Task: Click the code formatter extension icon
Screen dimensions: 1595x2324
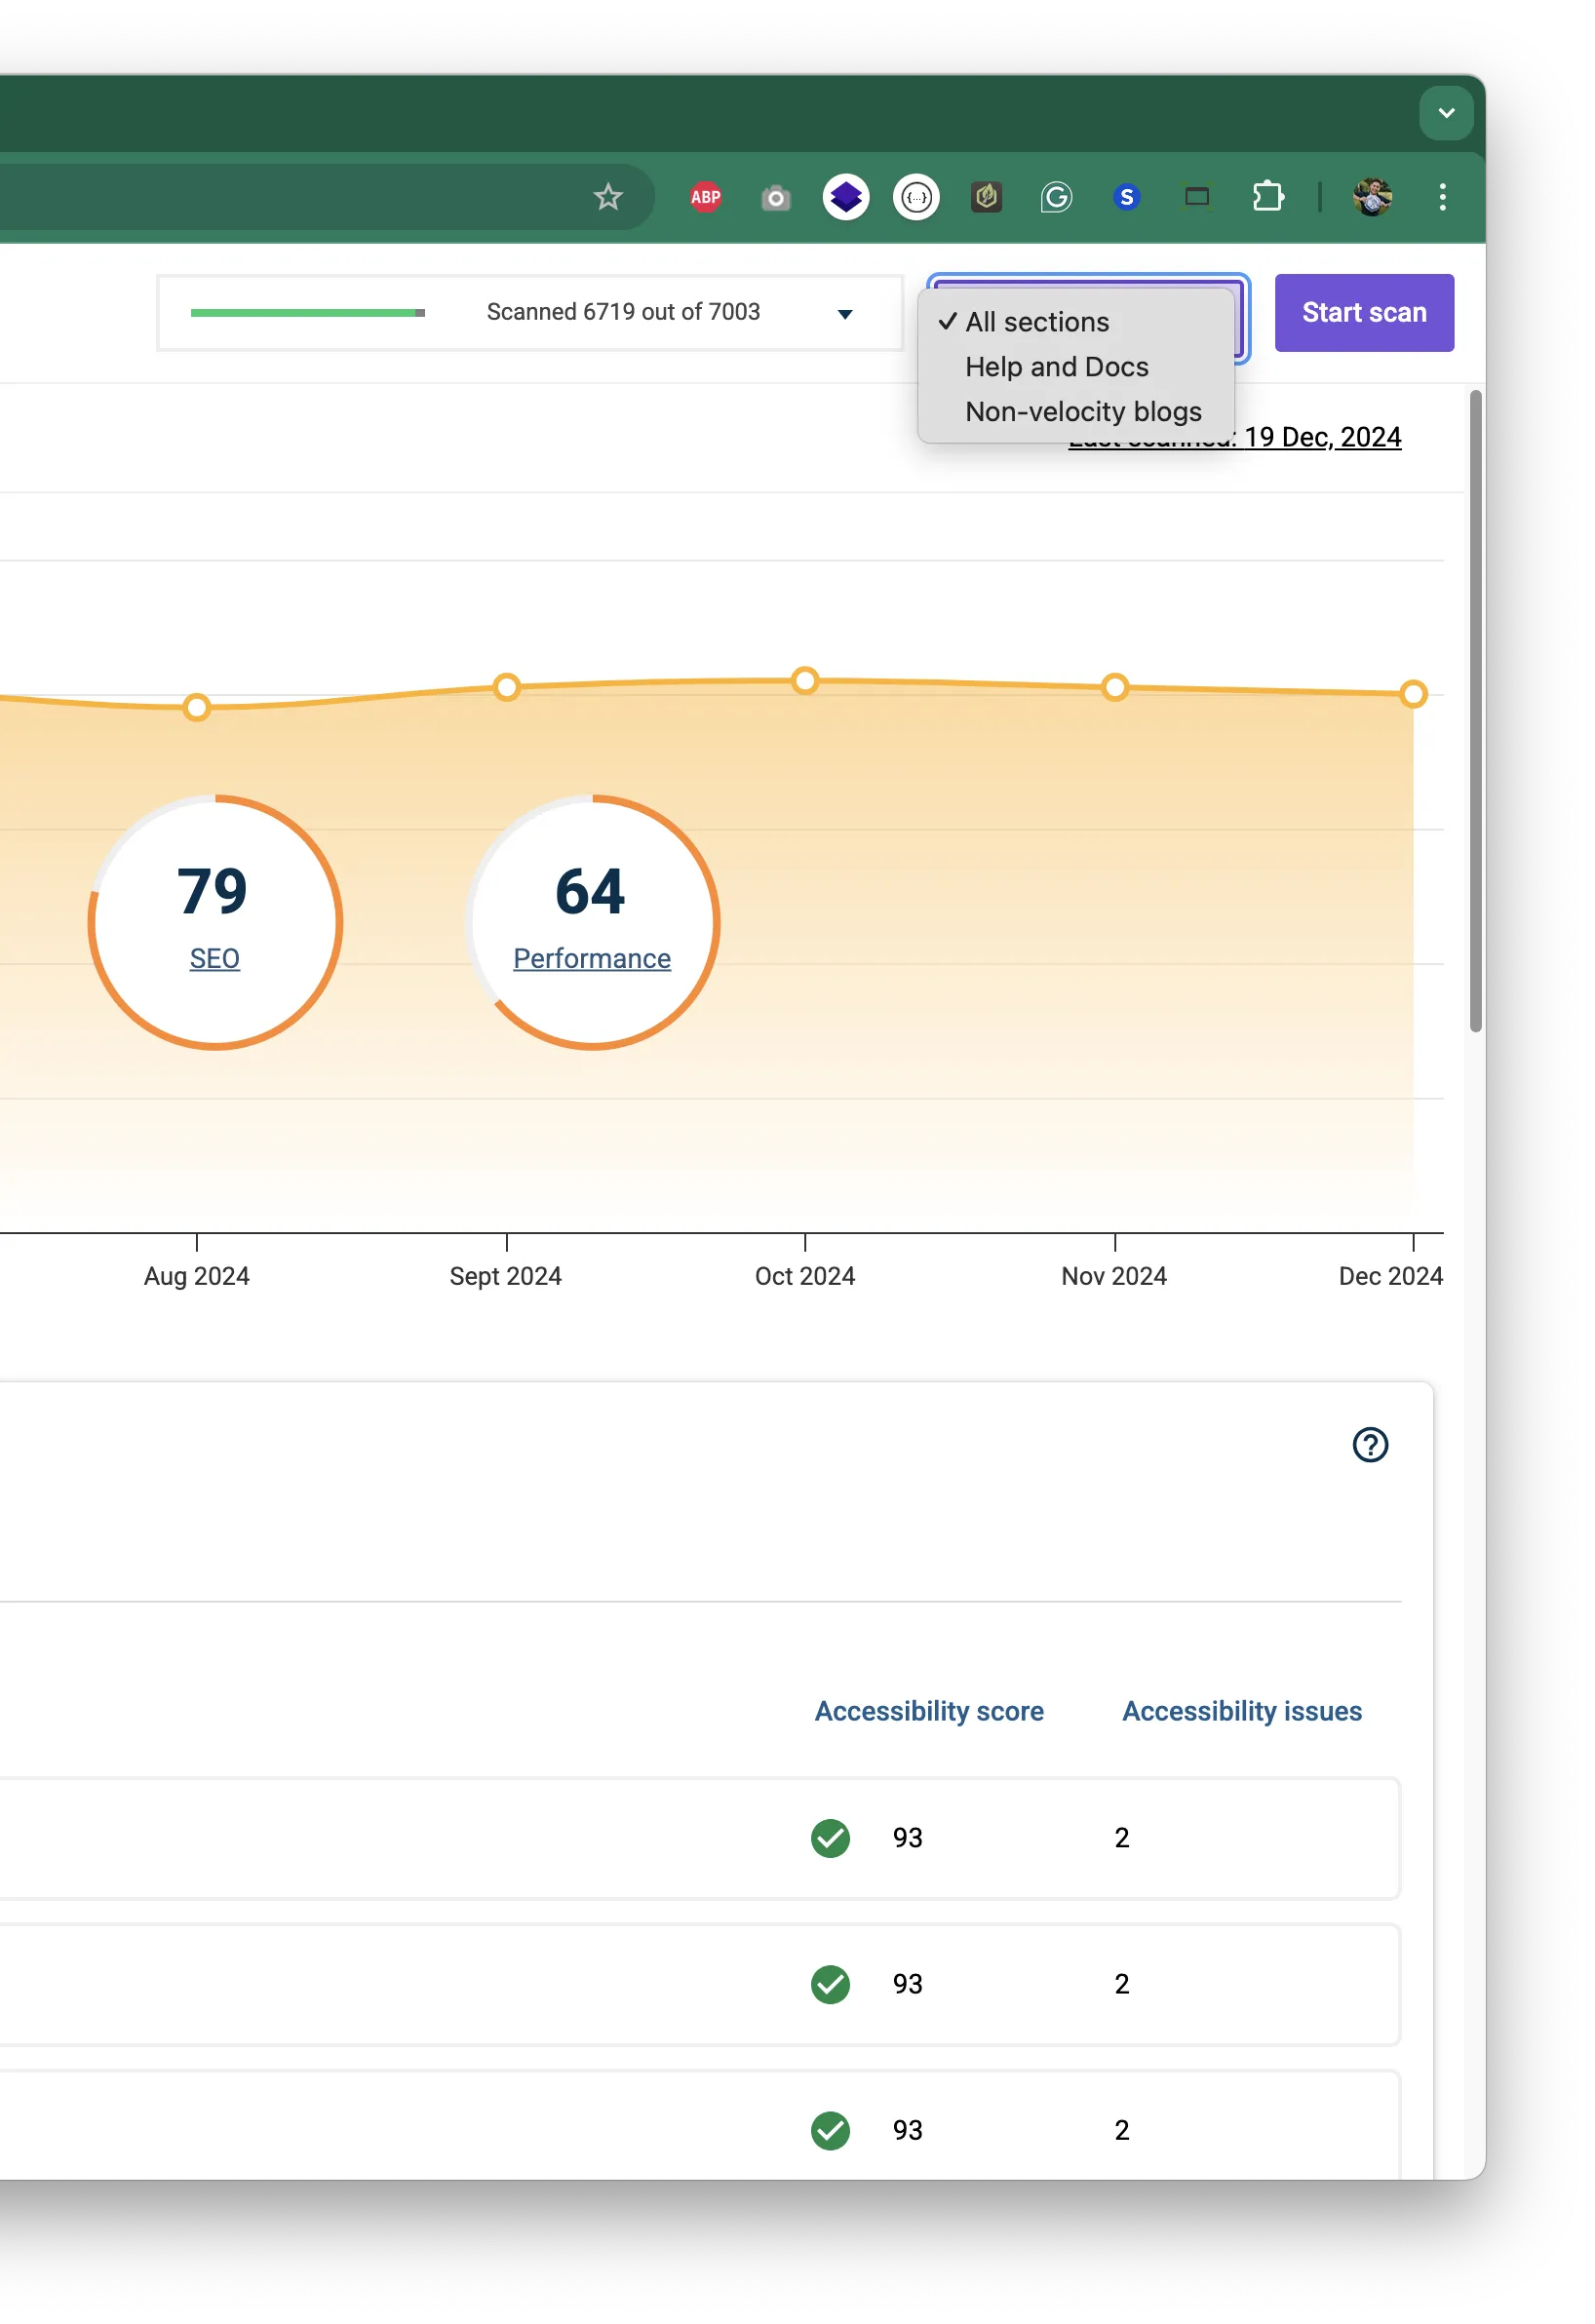Action: click(x=915, y=197)
